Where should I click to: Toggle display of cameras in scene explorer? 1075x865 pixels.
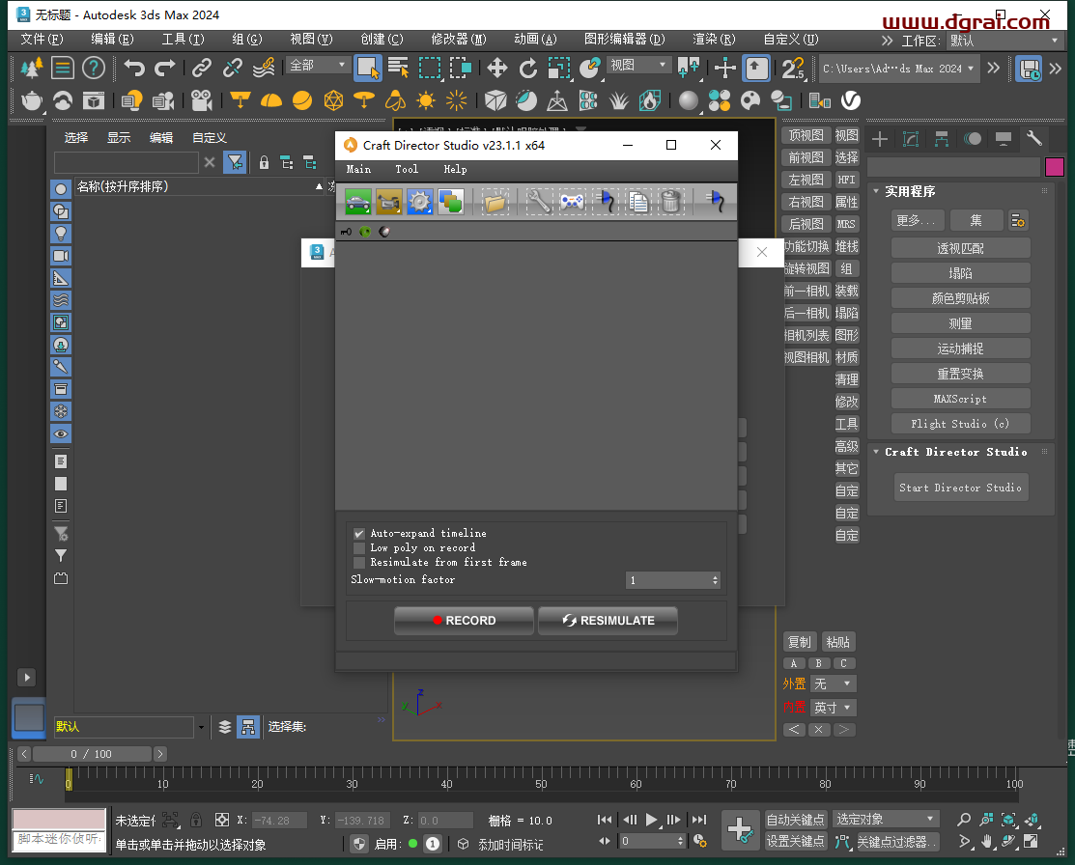pos(61,256)
